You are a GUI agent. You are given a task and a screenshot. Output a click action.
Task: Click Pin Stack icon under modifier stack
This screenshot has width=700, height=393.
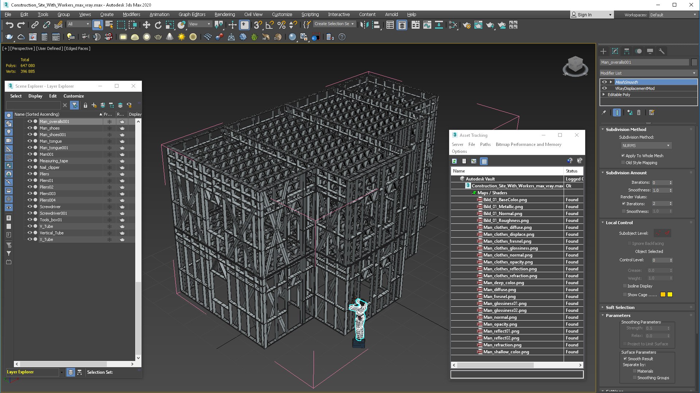click(604, 112)
